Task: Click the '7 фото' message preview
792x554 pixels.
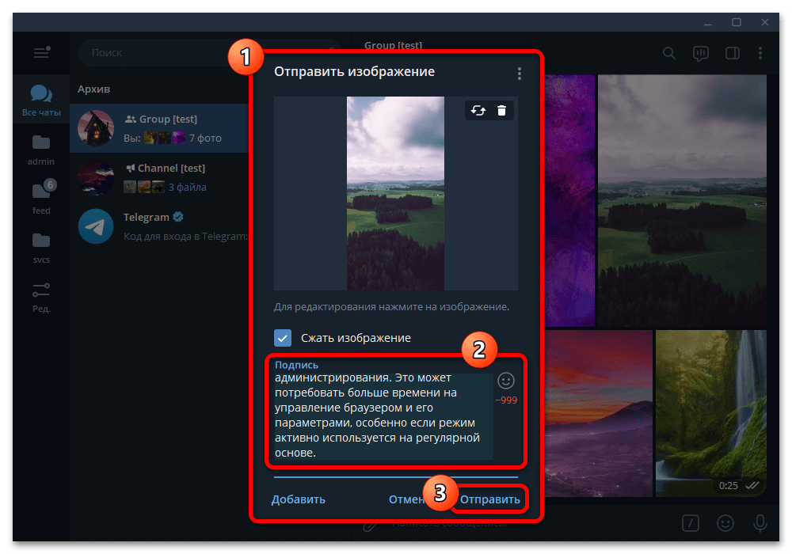Action: (205, 138)
